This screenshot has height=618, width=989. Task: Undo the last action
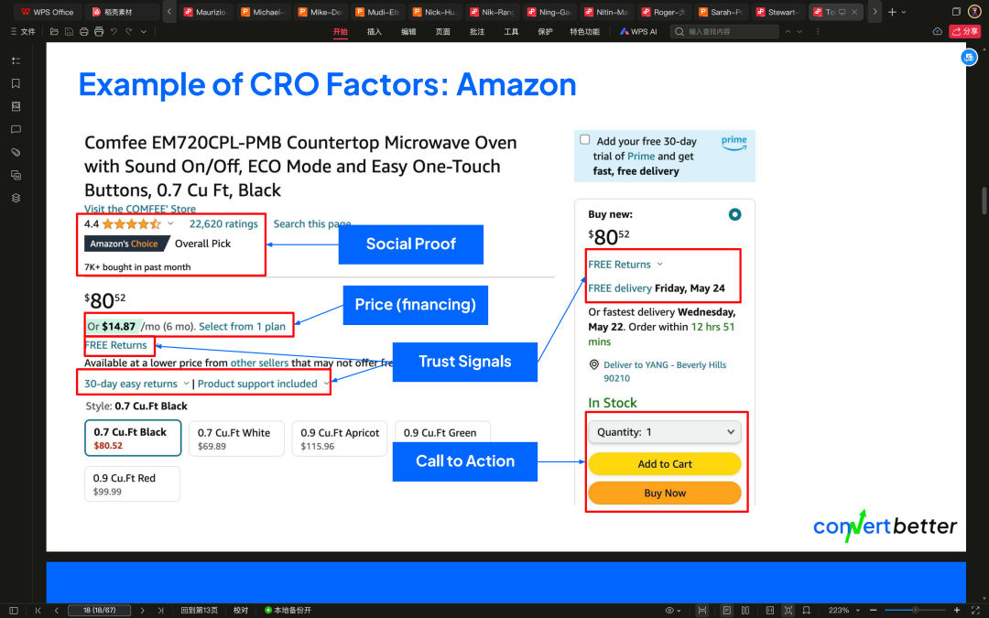pyautogui.click(x=114, y=31)
